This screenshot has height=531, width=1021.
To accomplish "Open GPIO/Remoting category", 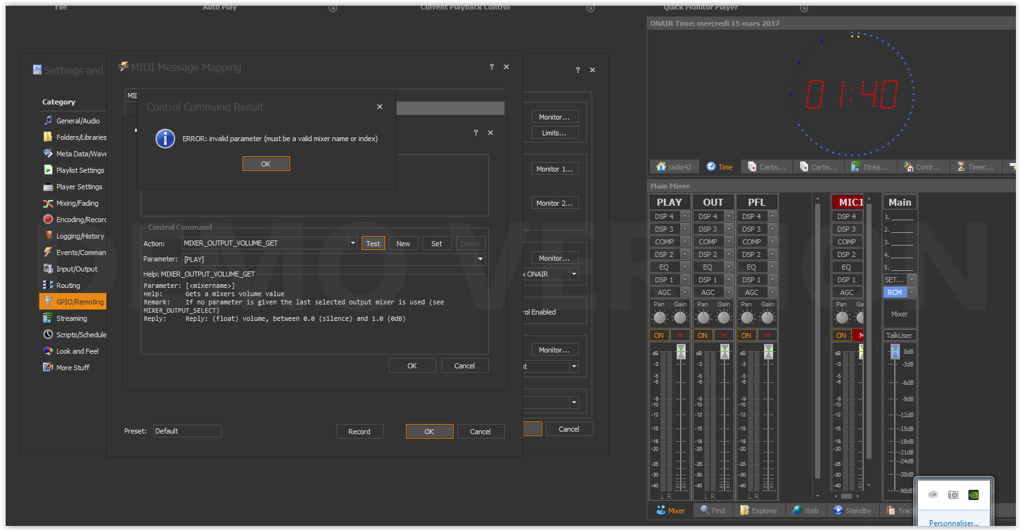I will (72, 302).
